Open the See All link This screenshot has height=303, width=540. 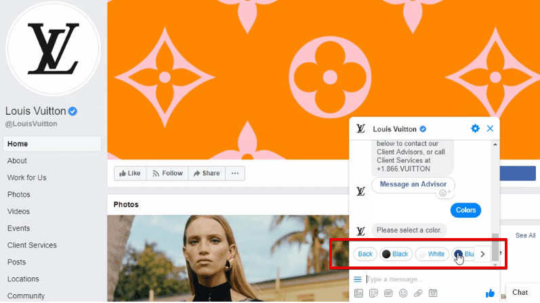[525, 235]
